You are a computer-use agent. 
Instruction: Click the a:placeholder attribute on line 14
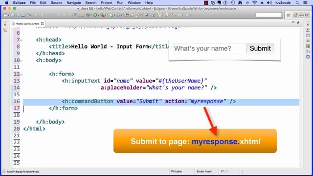tap(122, 88)
